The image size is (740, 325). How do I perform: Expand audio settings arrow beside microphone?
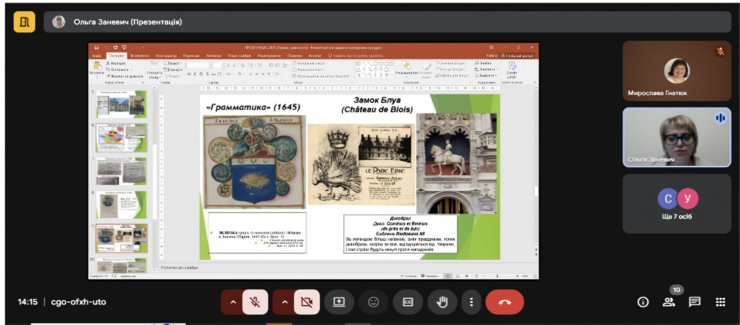(233, 302)
